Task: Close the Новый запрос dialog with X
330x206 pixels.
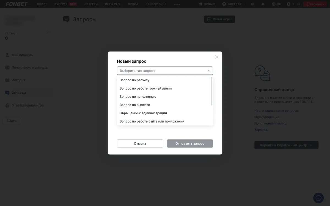Action: [x=217, y=57]
